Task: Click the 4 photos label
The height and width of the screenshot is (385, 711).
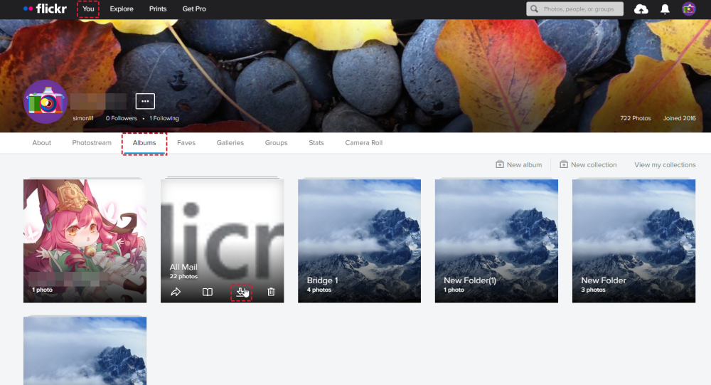Action: coord(319,290)
